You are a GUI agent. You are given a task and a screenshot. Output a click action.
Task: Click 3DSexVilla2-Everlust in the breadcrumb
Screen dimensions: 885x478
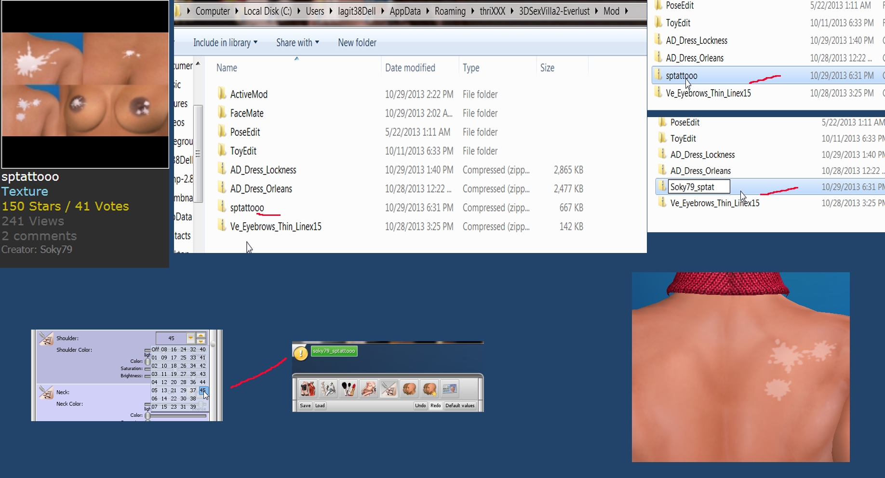pyautogui.click(x=554, y=11)
